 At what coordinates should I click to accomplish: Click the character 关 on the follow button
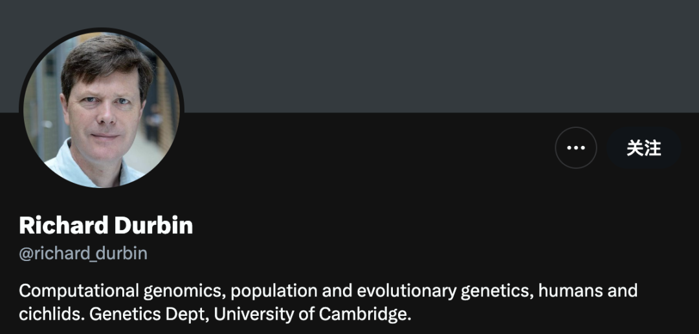click(x=634, y=148)
